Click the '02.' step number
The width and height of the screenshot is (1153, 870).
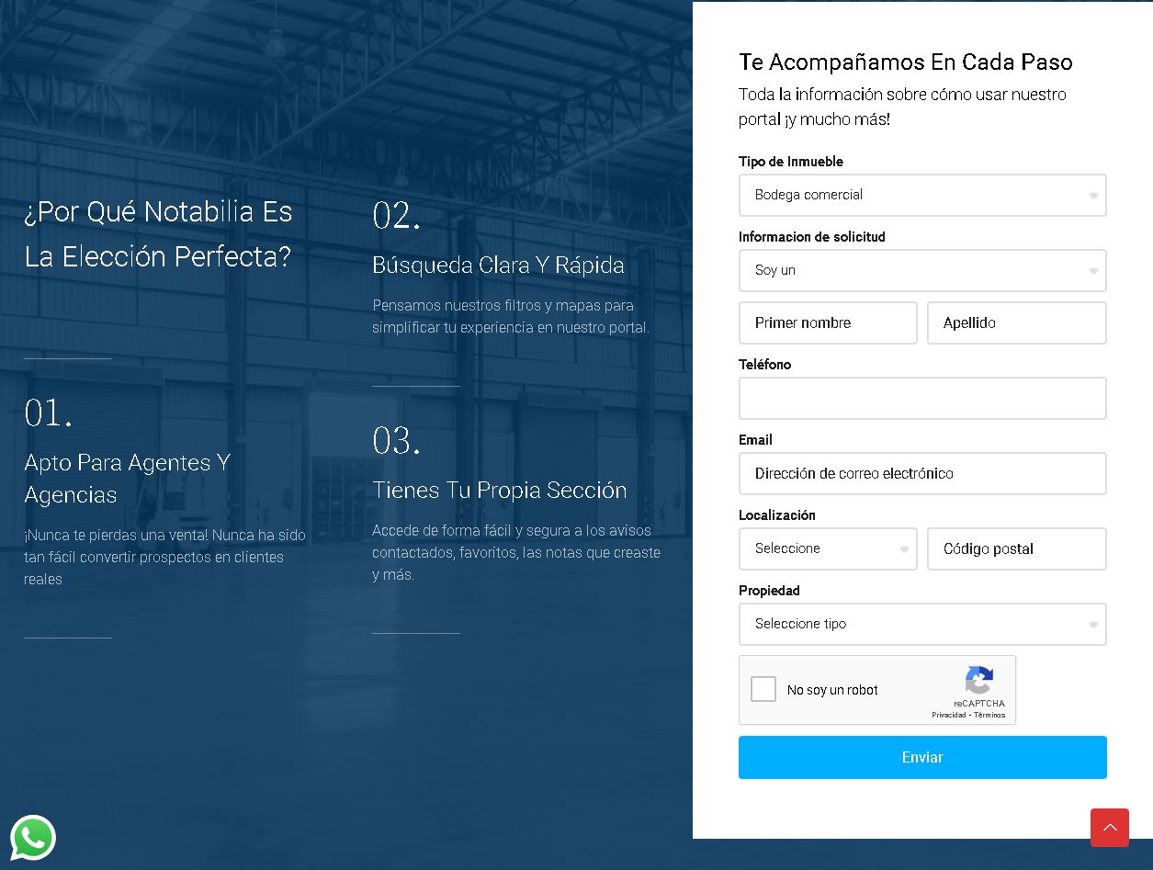point(396,216)
